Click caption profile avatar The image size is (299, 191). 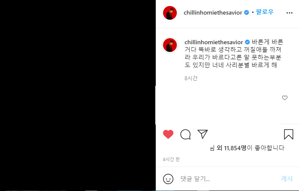(170, 45)
